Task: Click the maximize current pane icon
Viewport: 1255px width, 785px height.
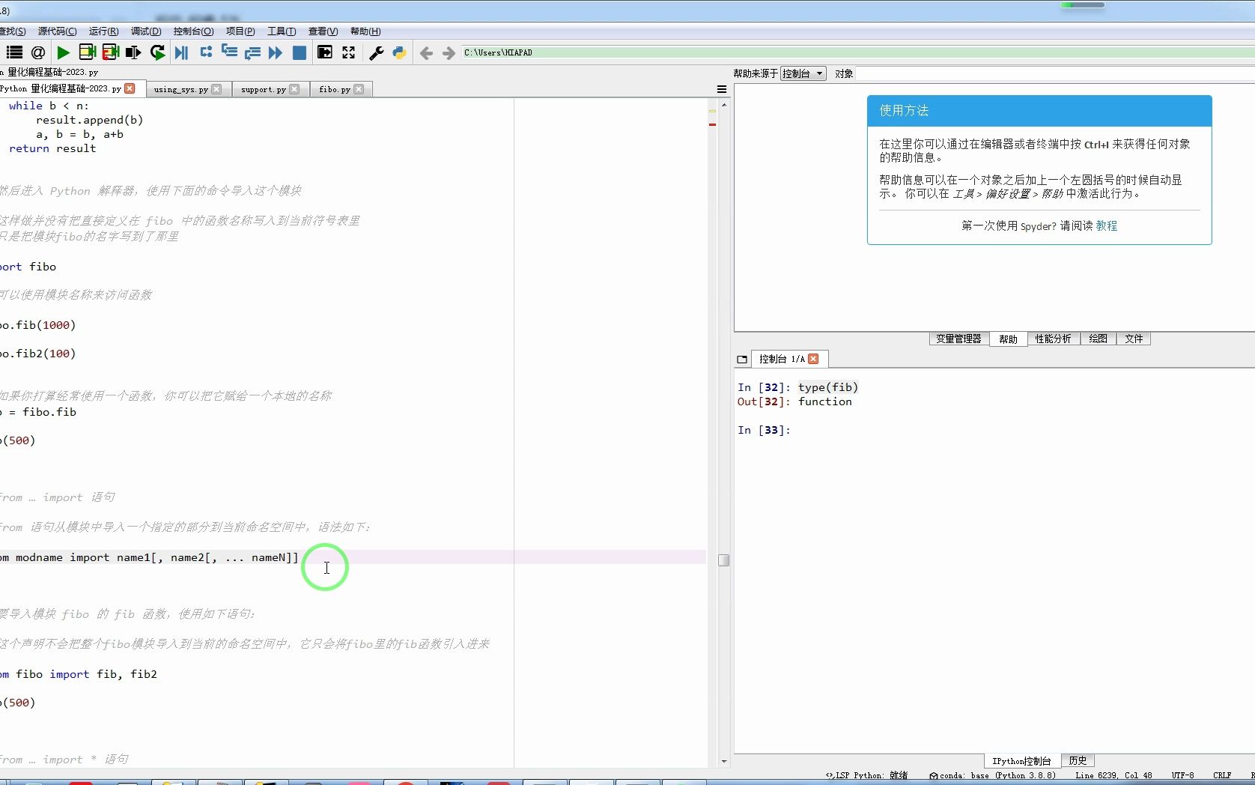Action: [325, 52]
